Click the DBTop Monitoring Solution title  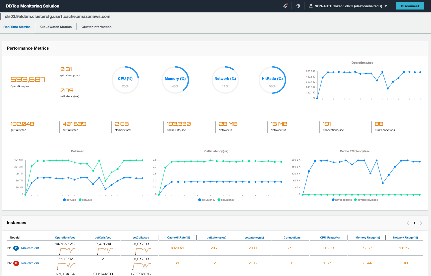32,6
